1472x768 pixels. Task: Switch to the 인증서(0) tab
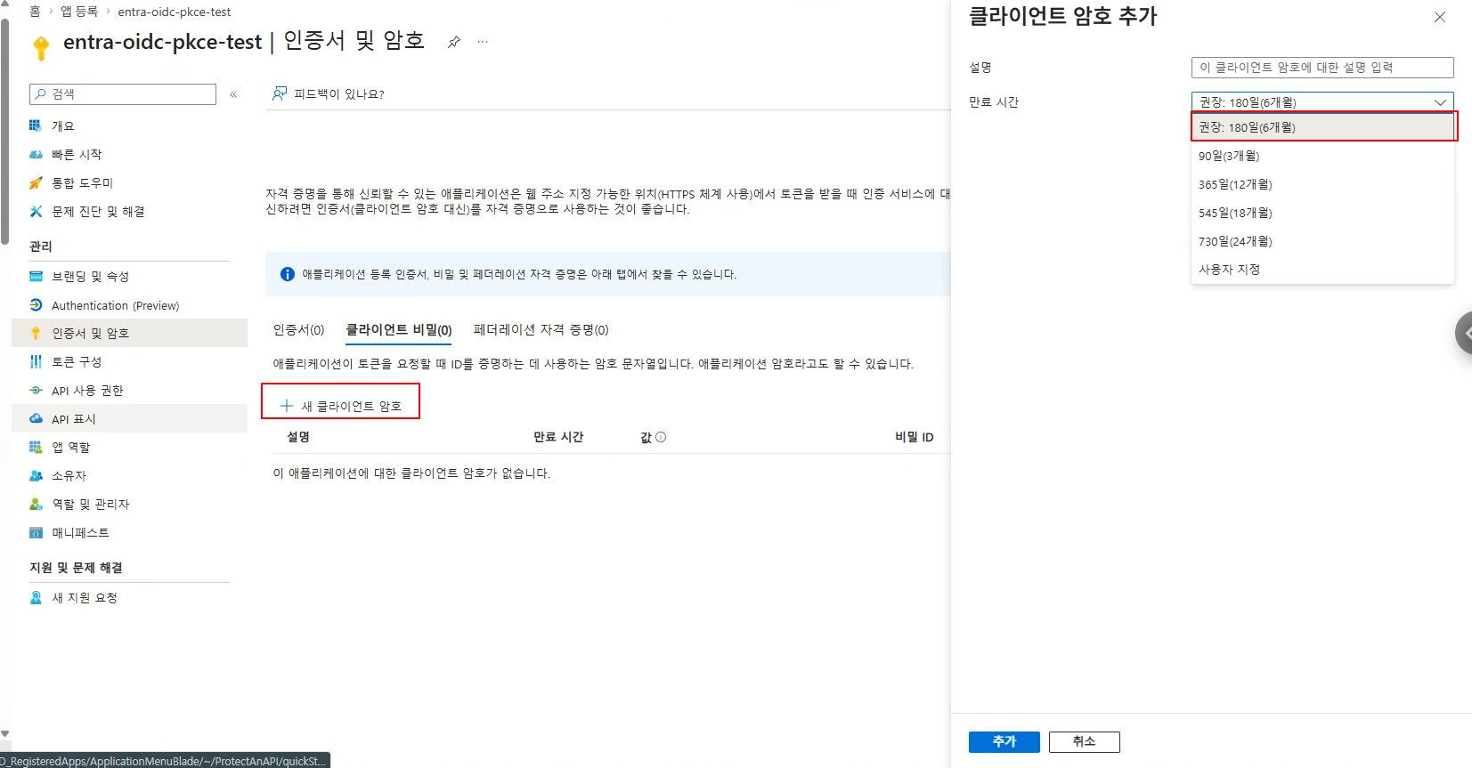(298, 329)
